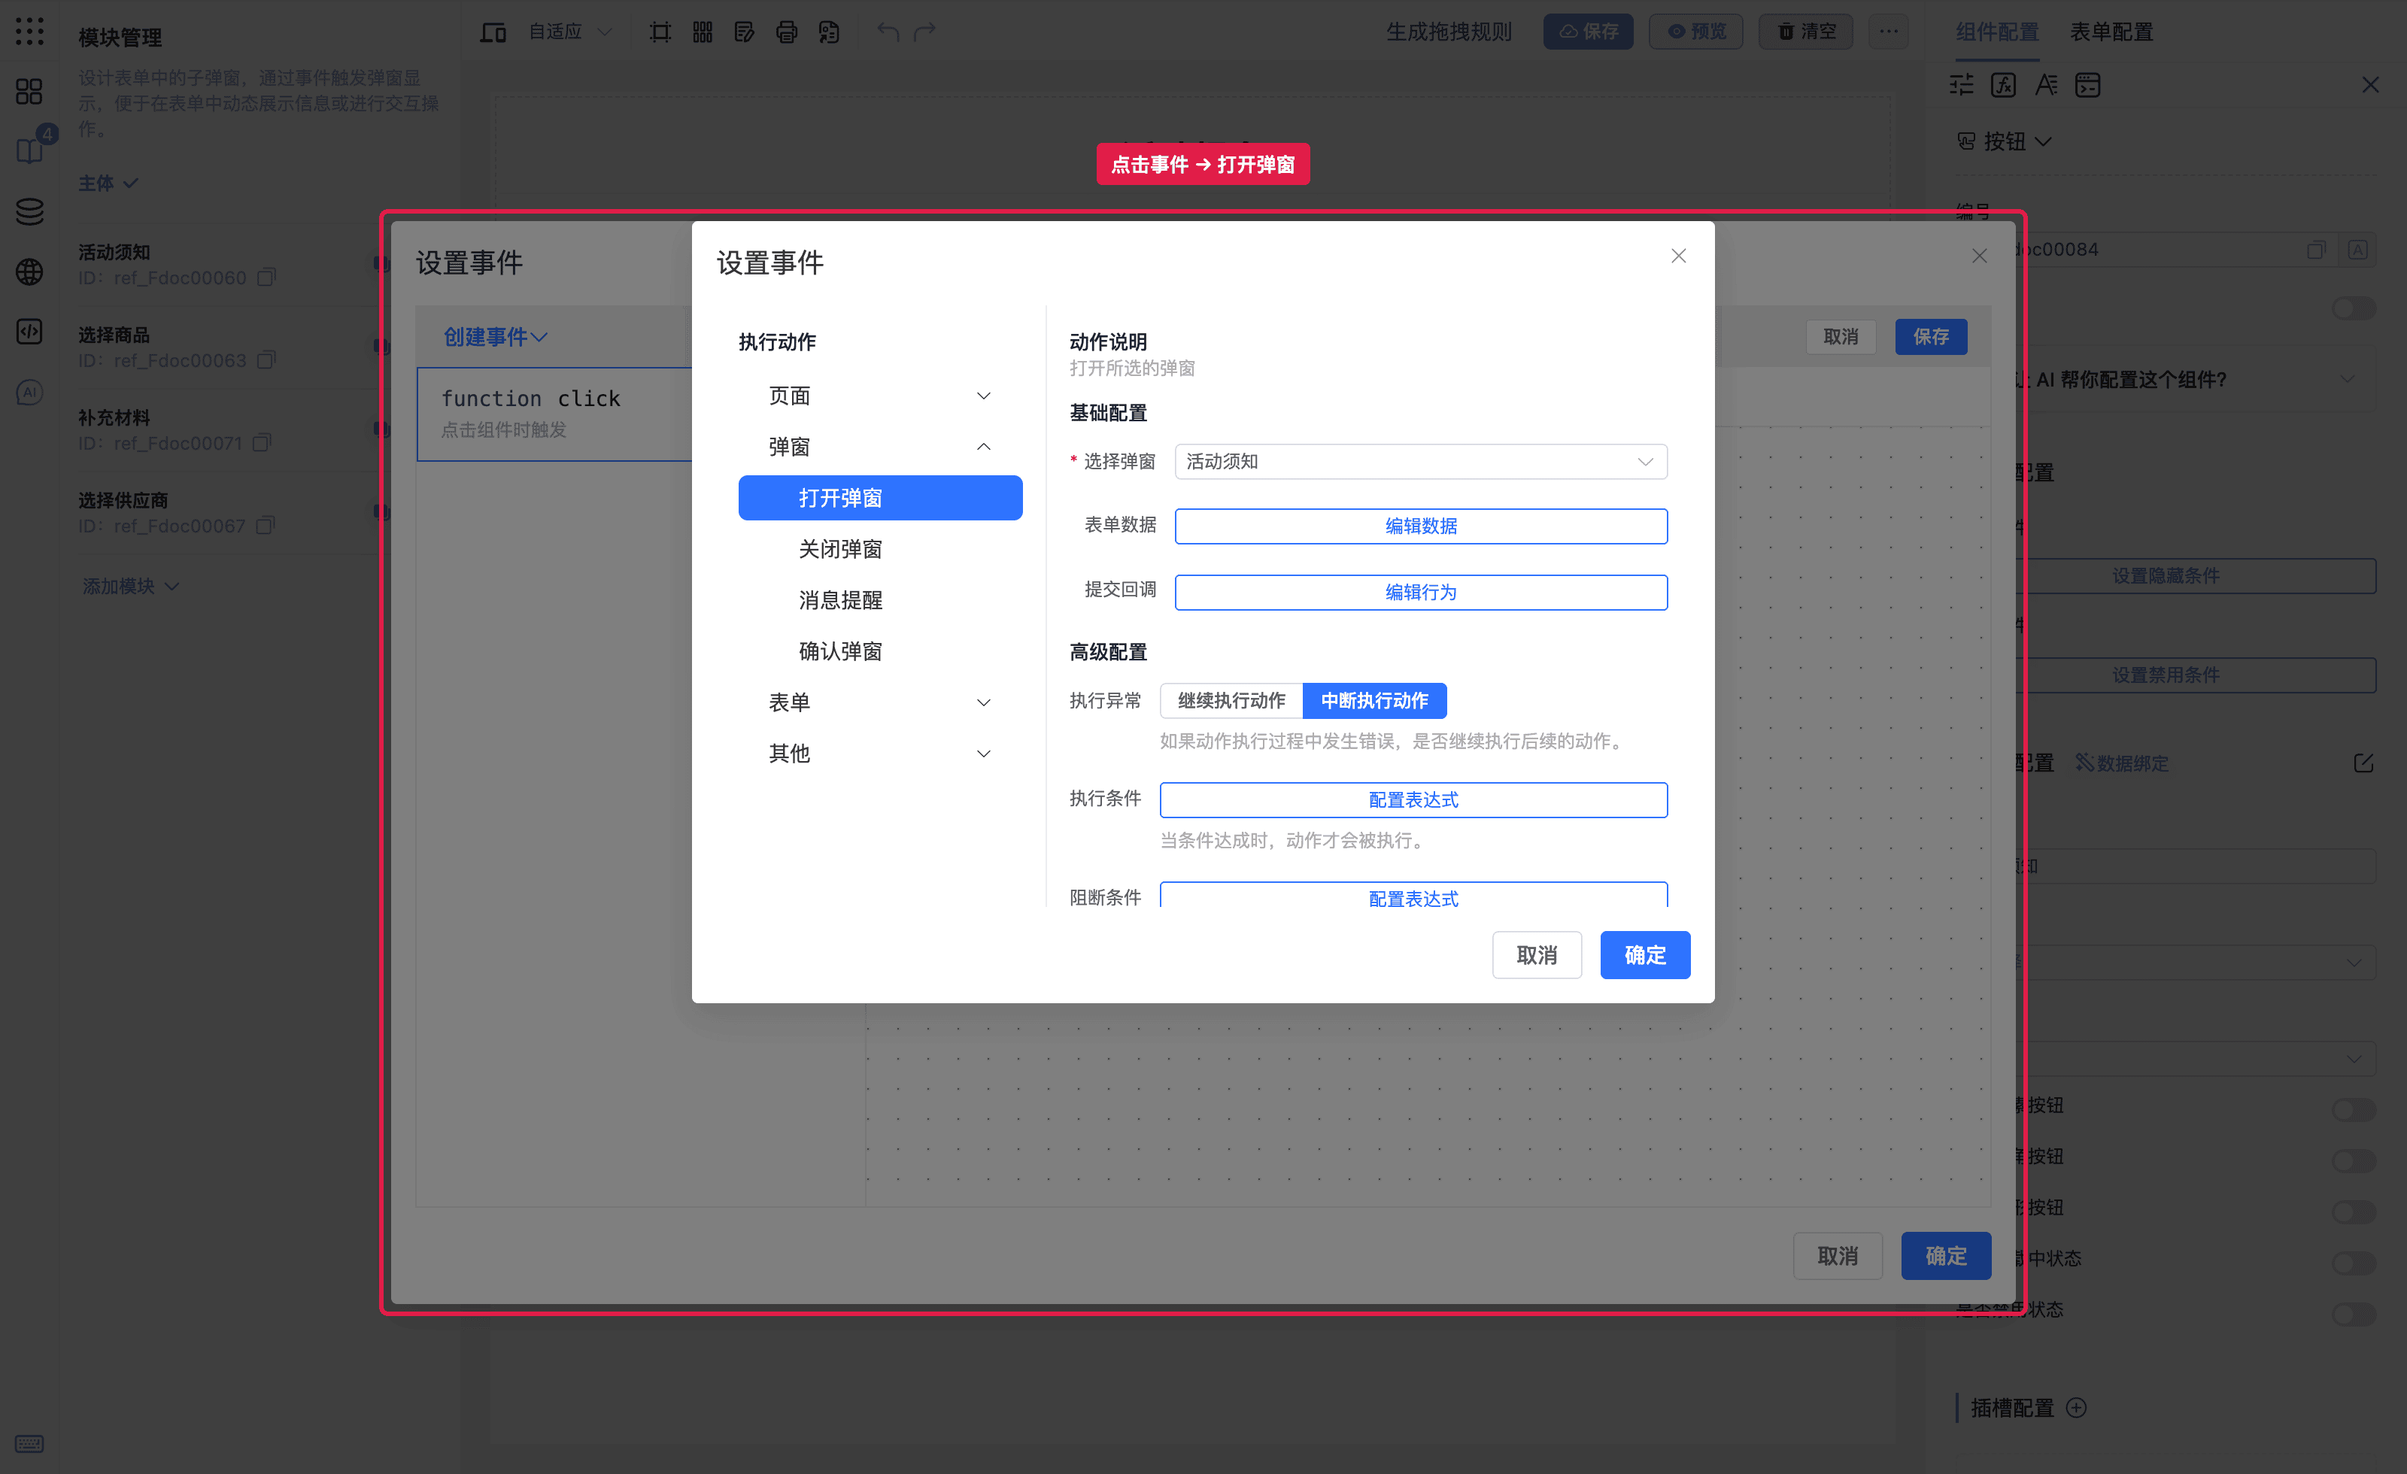
Task: Click 取消 in front dialog
Action: coord(1537,954)
